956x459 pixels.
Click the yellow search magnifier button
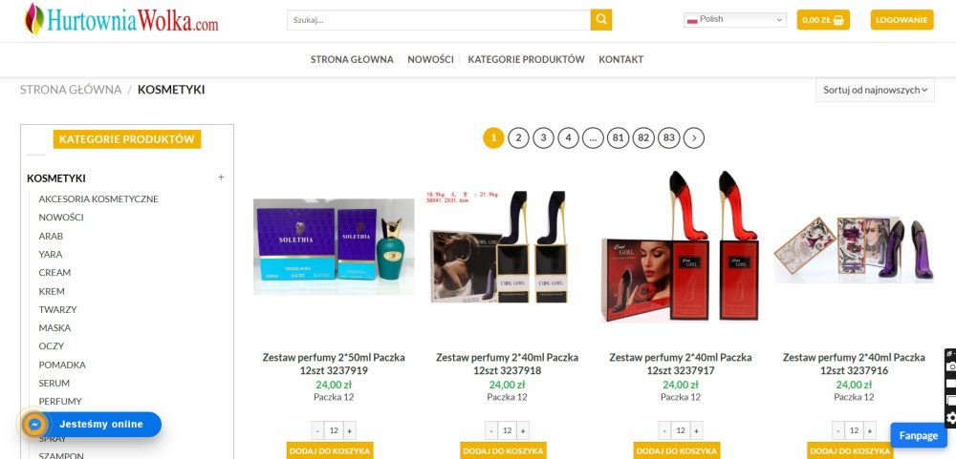click(x=600, y=19)
